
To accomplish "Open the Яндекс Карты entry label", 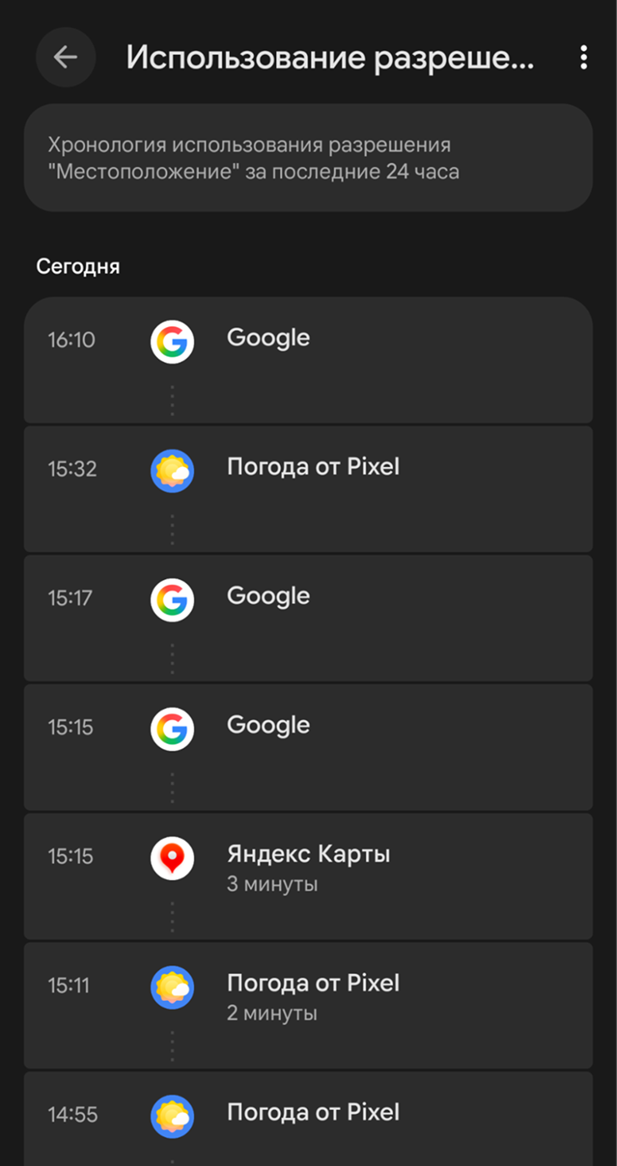I will pyautogui.click(x=308, y=854).
